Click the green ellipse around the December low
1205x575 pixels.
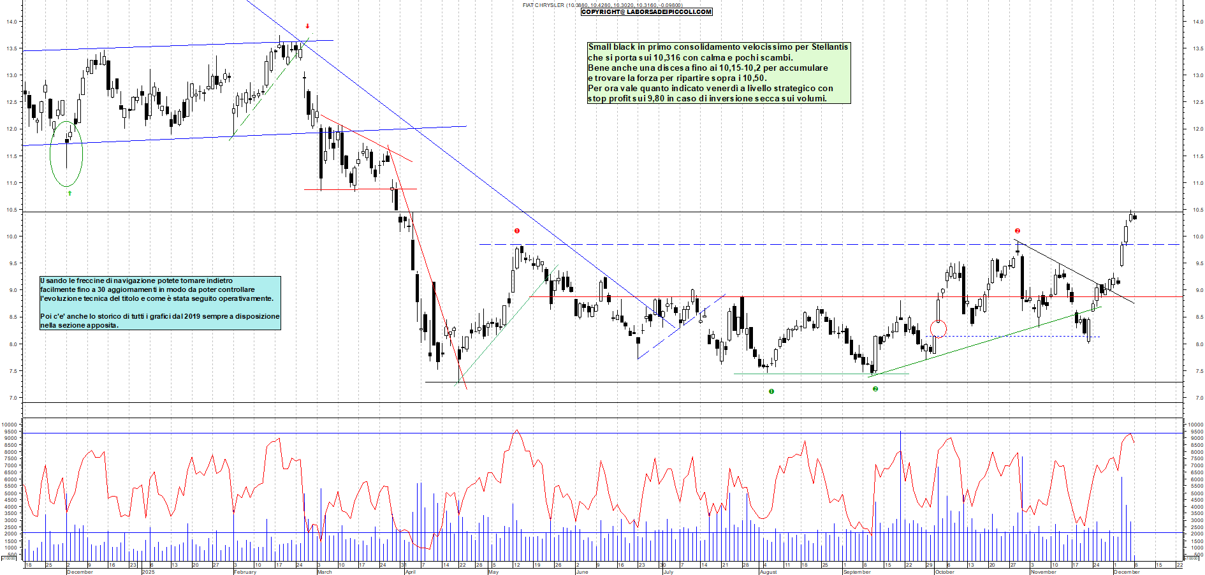66,154
